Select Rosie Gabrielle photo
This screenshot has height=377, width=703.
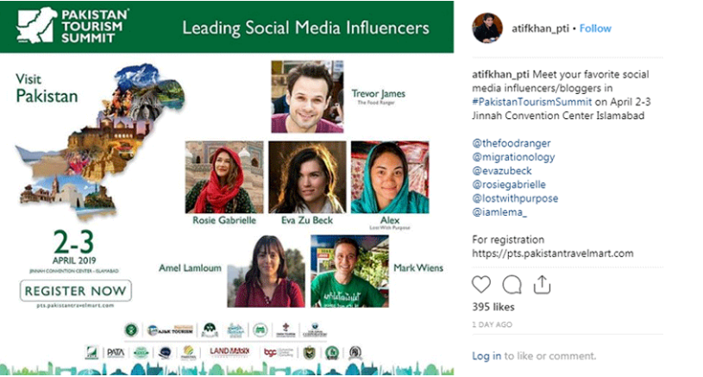(x=224, y=177)
